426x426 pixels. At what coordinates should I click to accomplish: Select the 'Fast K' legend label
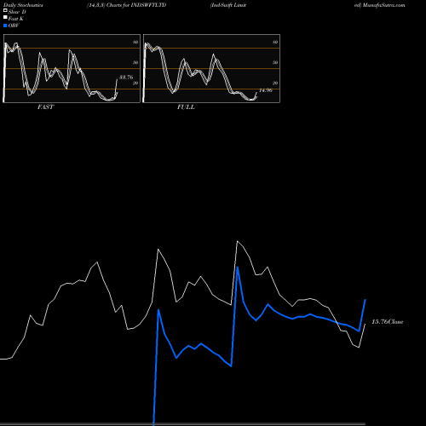tap(16, 19)
